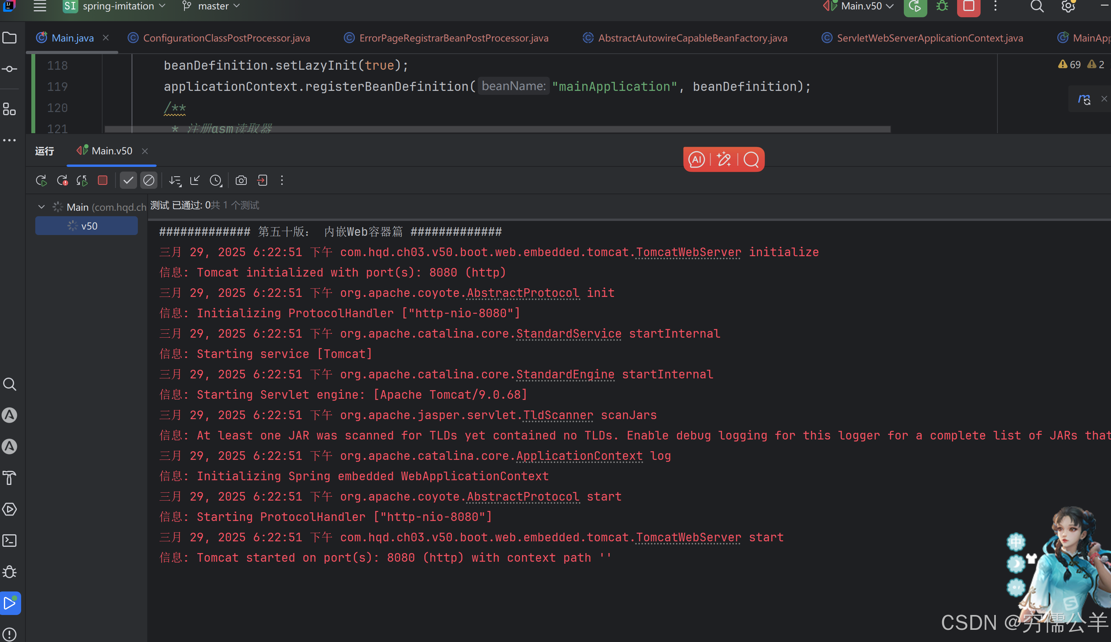1111x642 pixels.
Task: Open the Commit tool window icon
Action: [x=9, y=69]
